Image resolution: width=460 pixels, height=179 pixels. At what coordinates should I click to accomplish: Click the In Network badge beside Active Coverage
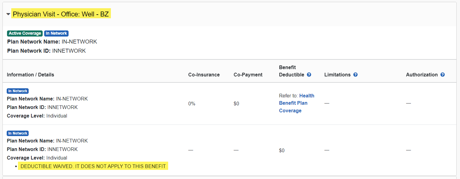(x=56, y=33)
